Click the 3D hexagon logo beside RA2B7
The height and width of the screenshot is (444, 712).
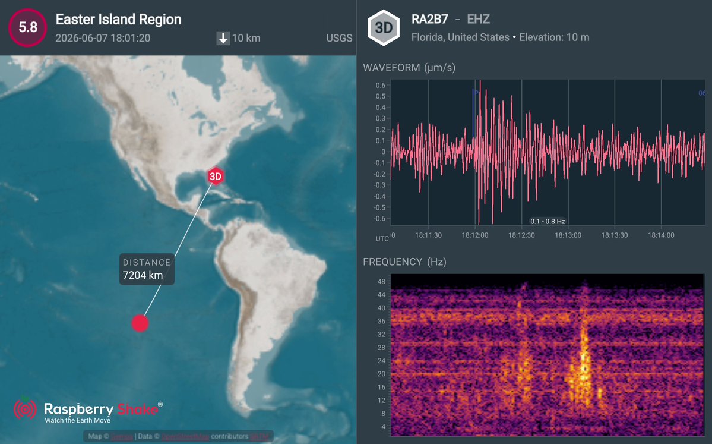pyautogui.click(x=384, y=28)
